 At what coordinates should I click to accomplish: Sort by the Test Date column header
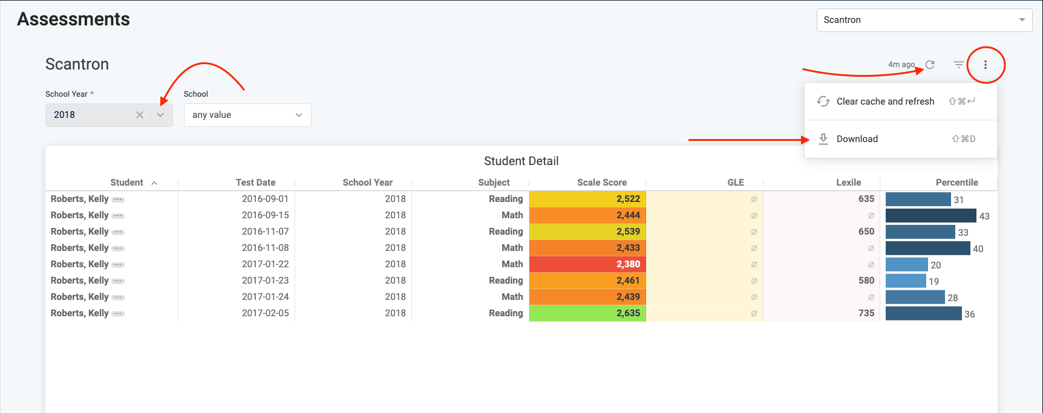255,183
